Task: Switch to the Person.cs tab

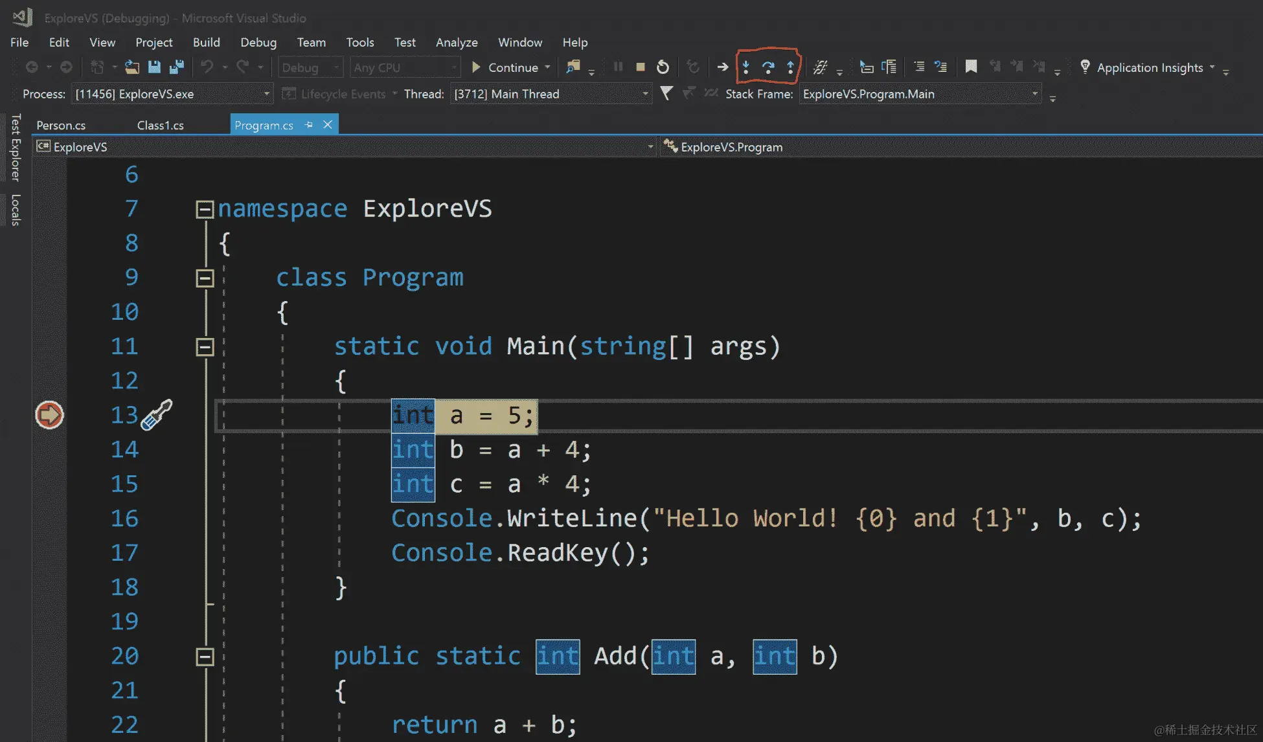Action: tap(61, 125)
